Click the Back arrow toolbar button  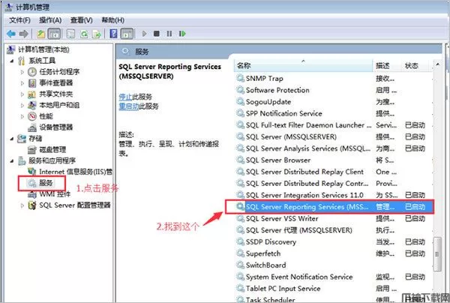(x=11, y=34)
